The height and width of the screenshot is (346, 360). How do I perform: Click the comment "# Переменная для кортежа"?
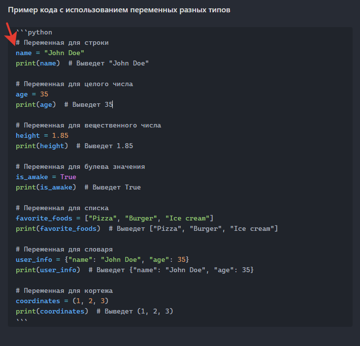click(65, 290)
